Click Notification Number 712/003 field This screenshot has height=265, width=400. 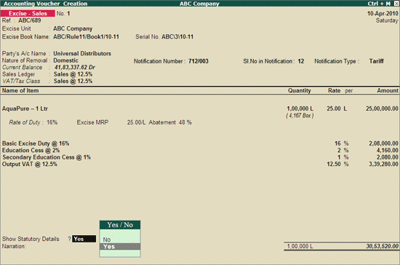click(x=199, y=61)
